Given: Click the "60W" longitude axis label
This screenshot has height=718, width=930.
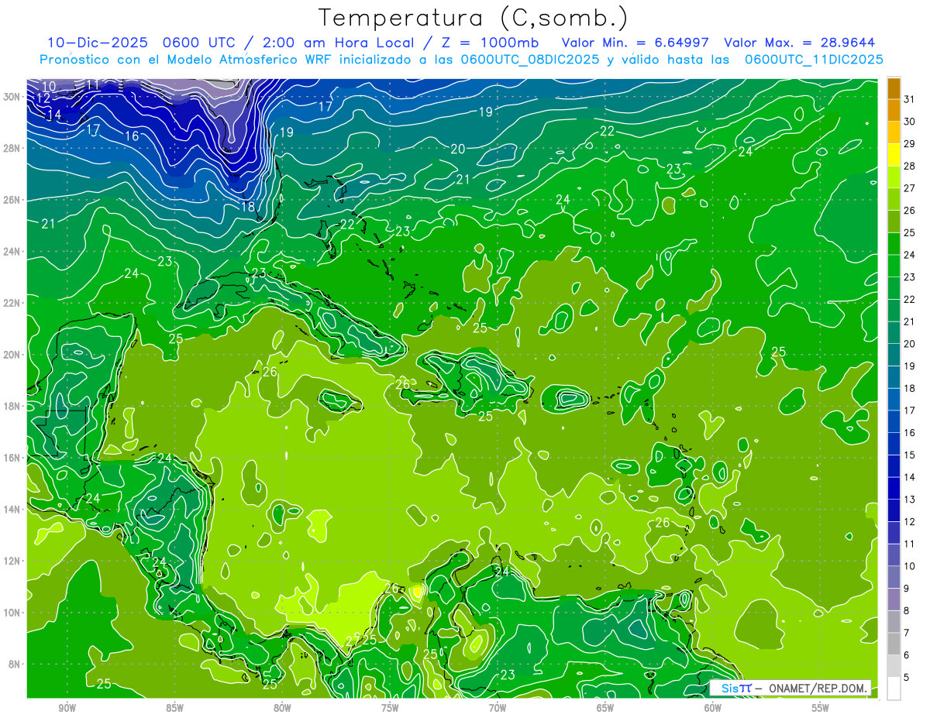Looking at the screenshot, I should 713,708.
